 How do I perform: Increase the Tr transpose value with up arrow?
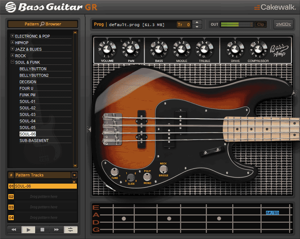tap(197, 22)
